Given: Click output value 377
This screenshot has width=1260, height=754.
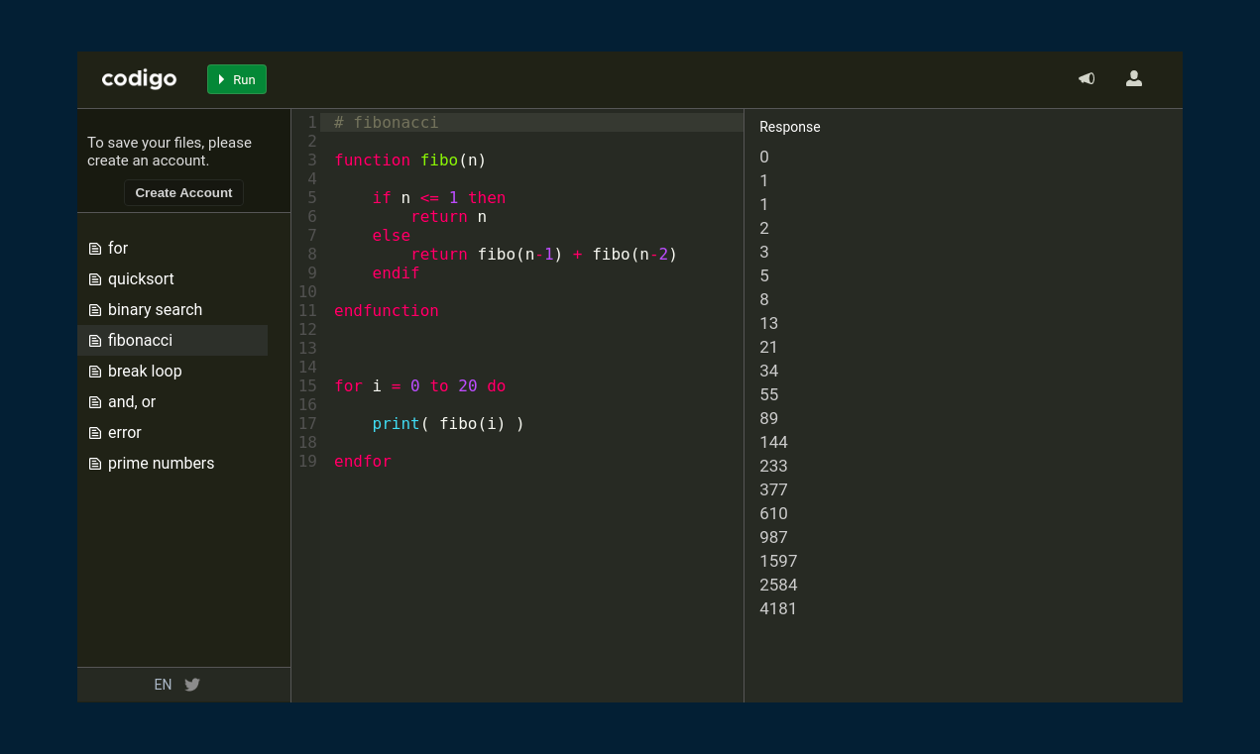Looking at the screenshot, I should click(x=773, y=489).
